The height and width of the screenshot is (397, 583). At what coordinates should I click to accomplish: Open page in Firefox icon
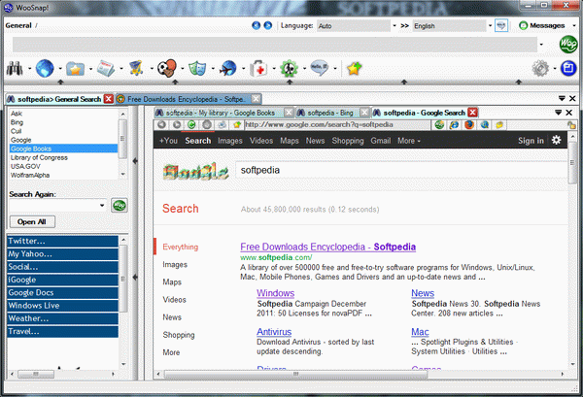[x=469, y=125]
